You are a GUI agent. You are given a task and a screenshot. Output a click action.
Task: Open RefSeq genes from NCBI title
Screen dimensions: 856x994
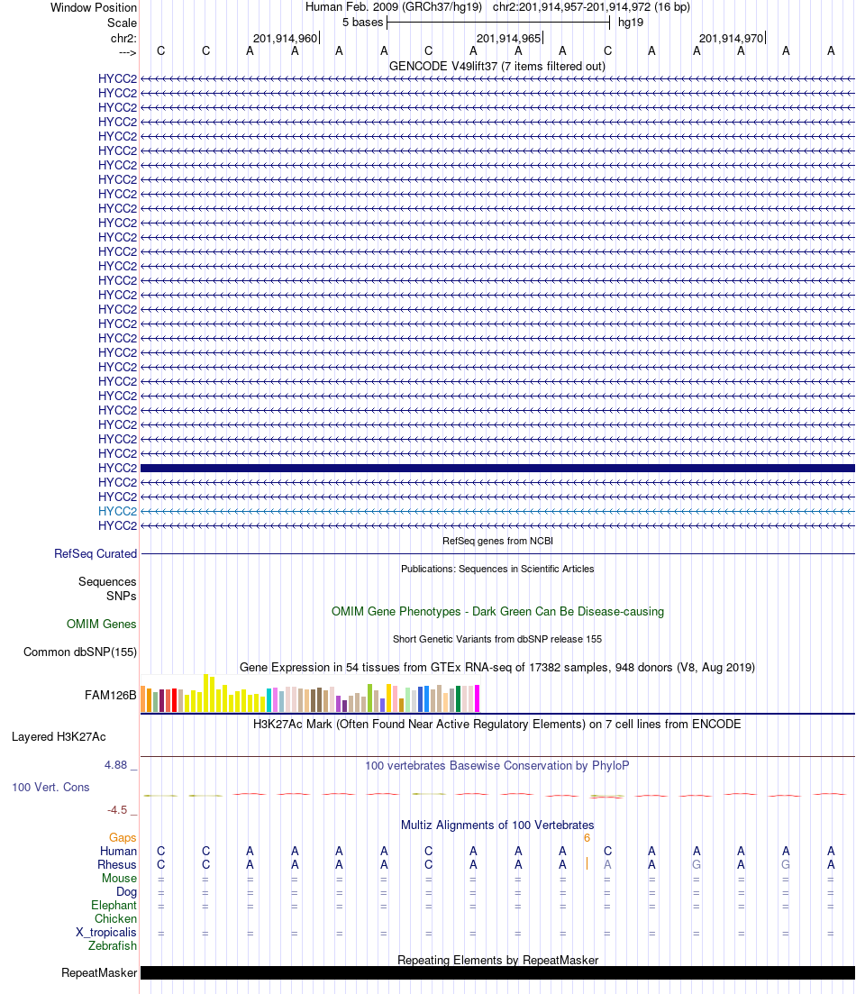(497, 541)
